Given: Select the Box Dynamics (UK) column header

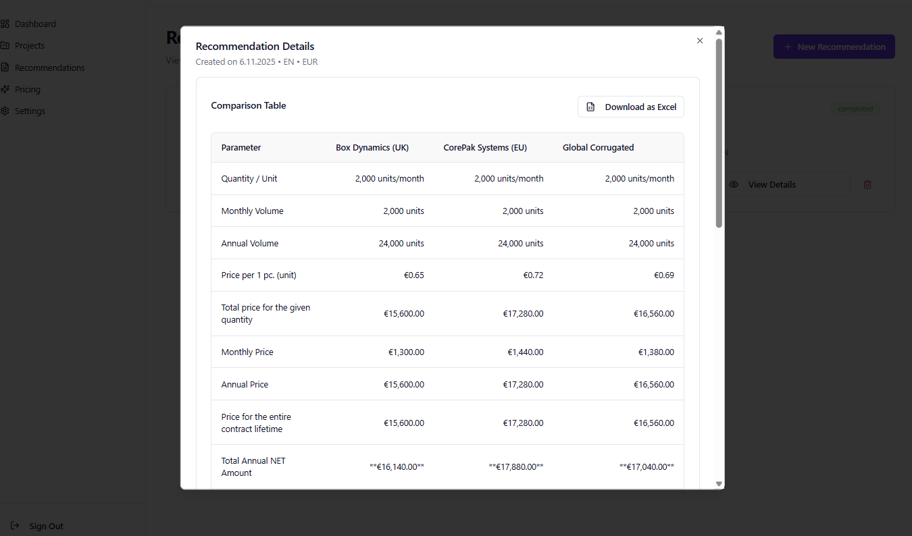Looking at the screenshot, I should click(372, 147).
